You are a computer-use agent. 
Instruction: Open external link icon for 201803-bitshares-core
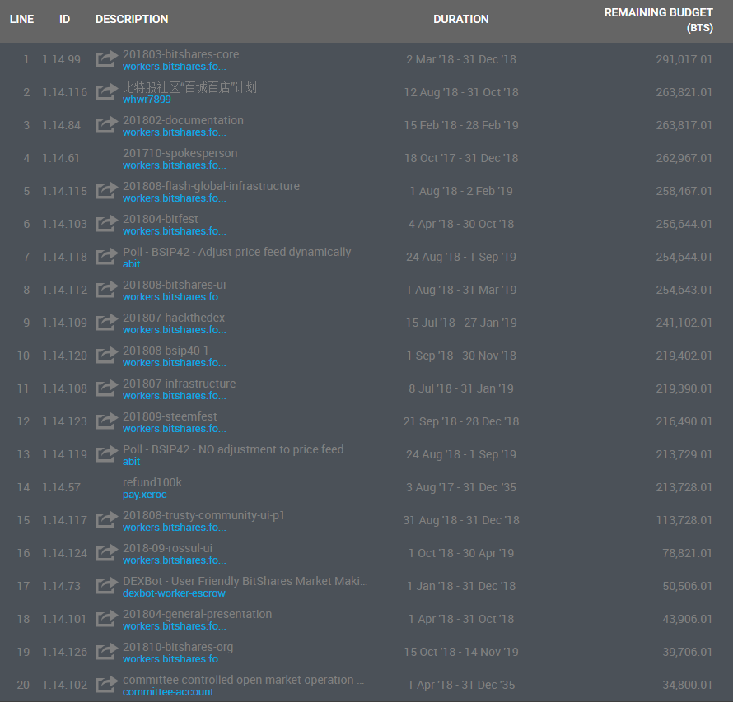(x=106, y=59)
